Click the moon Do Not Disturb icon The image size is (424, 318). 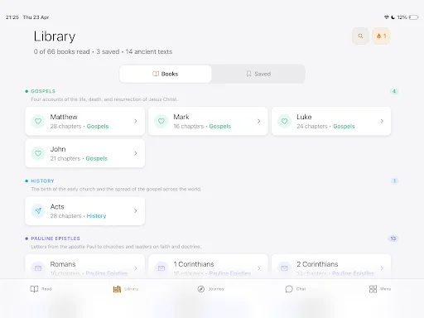tap(393, 17)
